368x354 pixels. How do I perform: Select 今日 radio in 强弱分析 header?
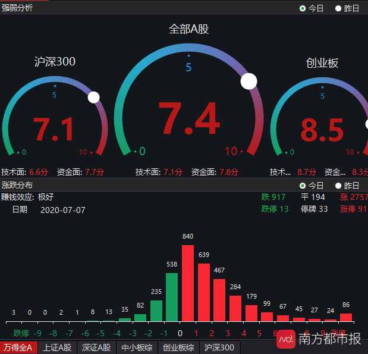303,8
